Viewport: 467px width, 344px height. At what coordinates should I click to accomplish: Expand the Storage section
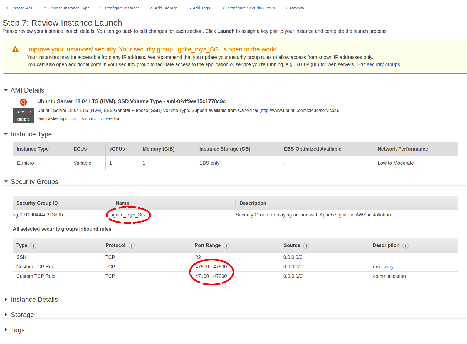[x=6, y=315]
